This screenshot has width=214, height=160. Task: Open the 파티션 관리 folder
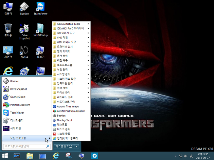tap(71, 93)
